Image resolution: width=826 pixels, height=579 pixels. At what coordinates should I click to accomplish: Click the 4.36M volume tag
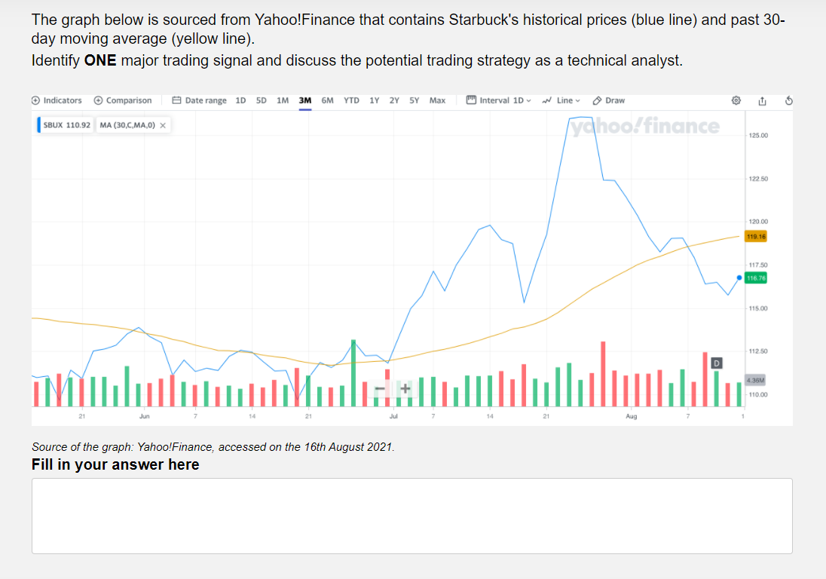coord(755,380)
